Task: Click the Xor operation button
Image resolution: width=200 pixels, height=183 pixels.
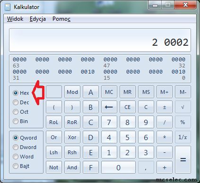Action: click(72, 137)
